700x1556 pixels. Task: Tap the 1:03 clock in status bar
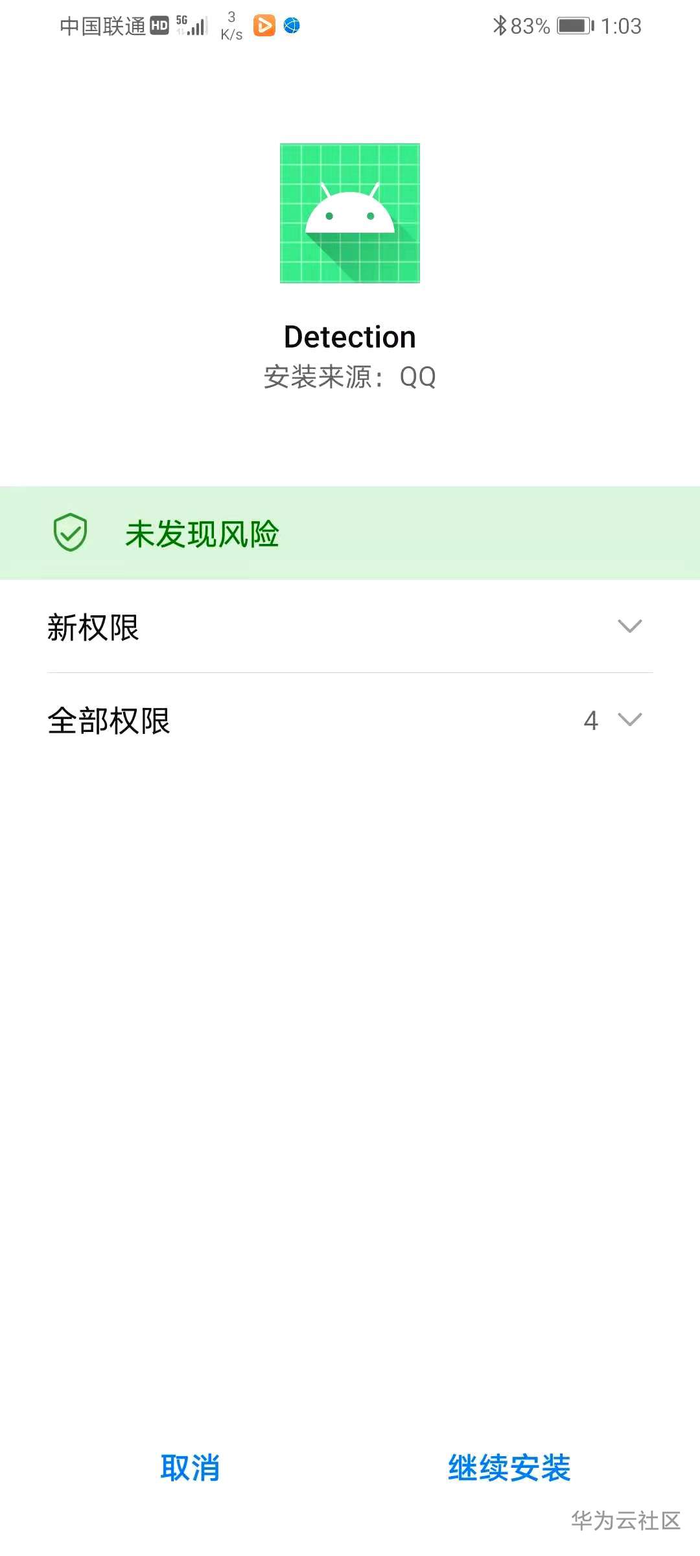coord(621,26)
